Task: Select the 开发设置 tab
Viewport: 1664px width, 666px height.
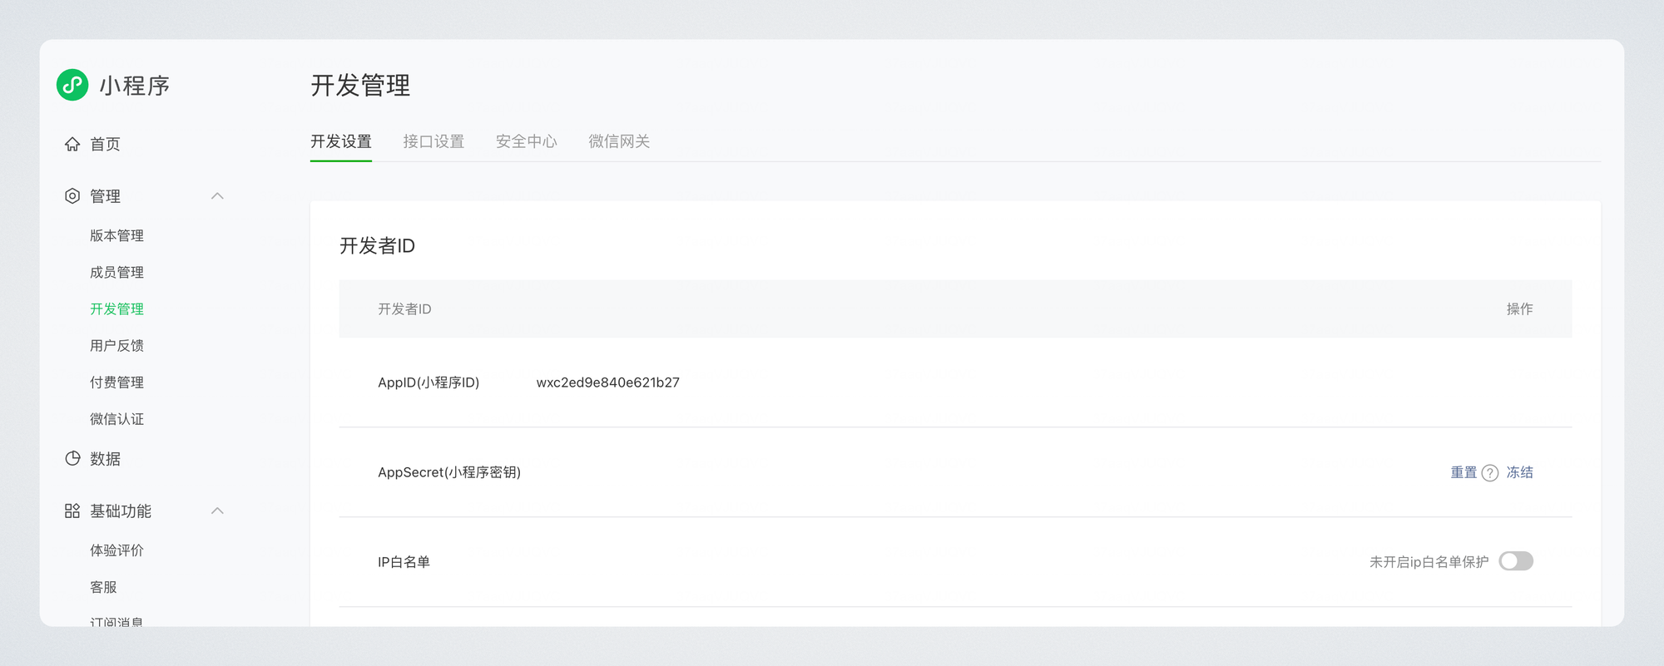Action: point(341,141)
